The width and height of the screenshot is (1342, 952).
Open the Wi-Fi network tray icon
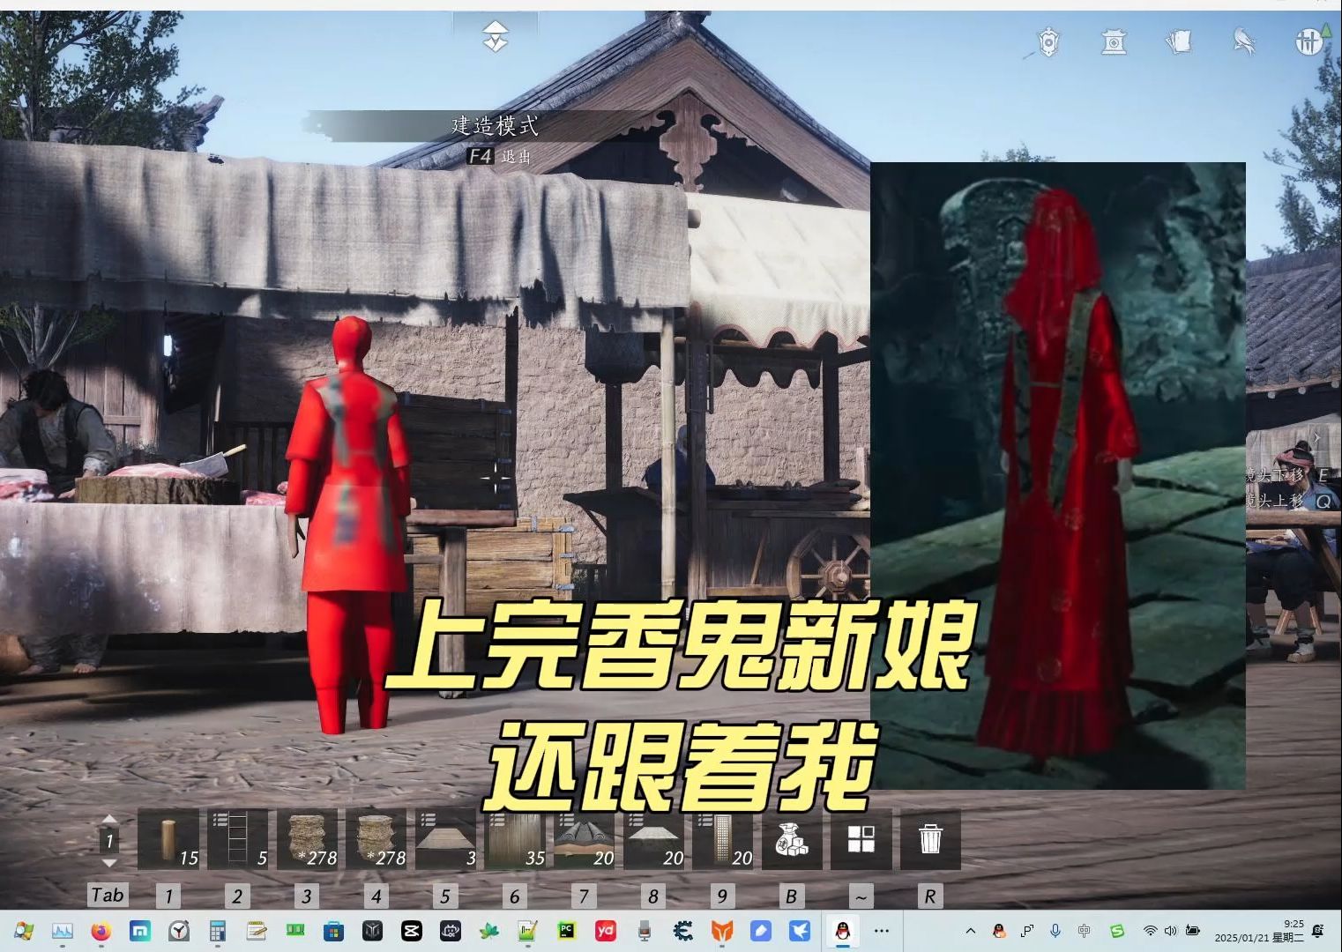[x=1150, y=931]
